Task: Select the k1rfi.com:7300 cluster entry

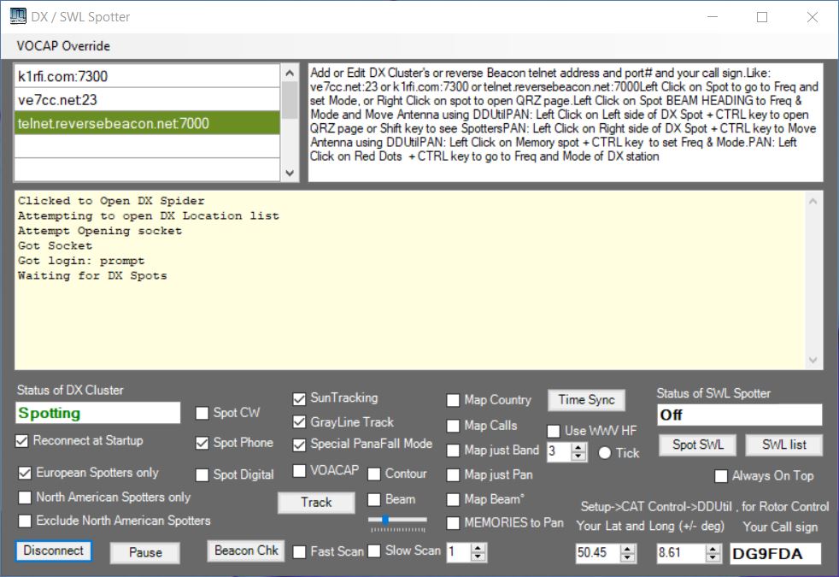Action: click(x=147, y=77)
